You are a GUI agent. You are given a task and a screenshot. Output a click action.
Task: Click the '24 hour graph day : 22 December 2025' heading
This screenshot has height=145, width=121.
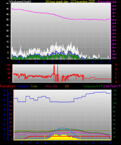[70, 2]
